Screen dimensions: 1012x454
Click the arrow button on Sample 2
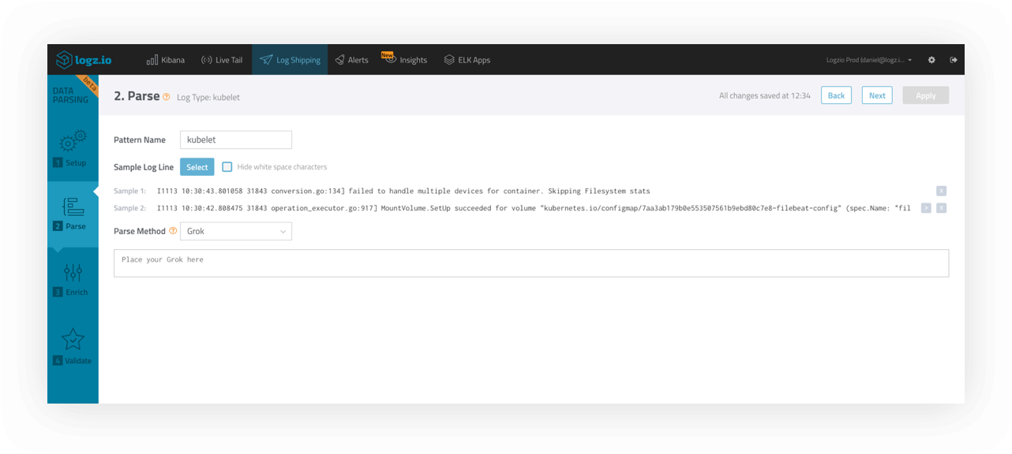926,208
